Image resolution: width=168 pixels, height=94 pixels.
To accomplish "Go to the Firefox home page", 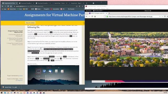I will 95,16.
